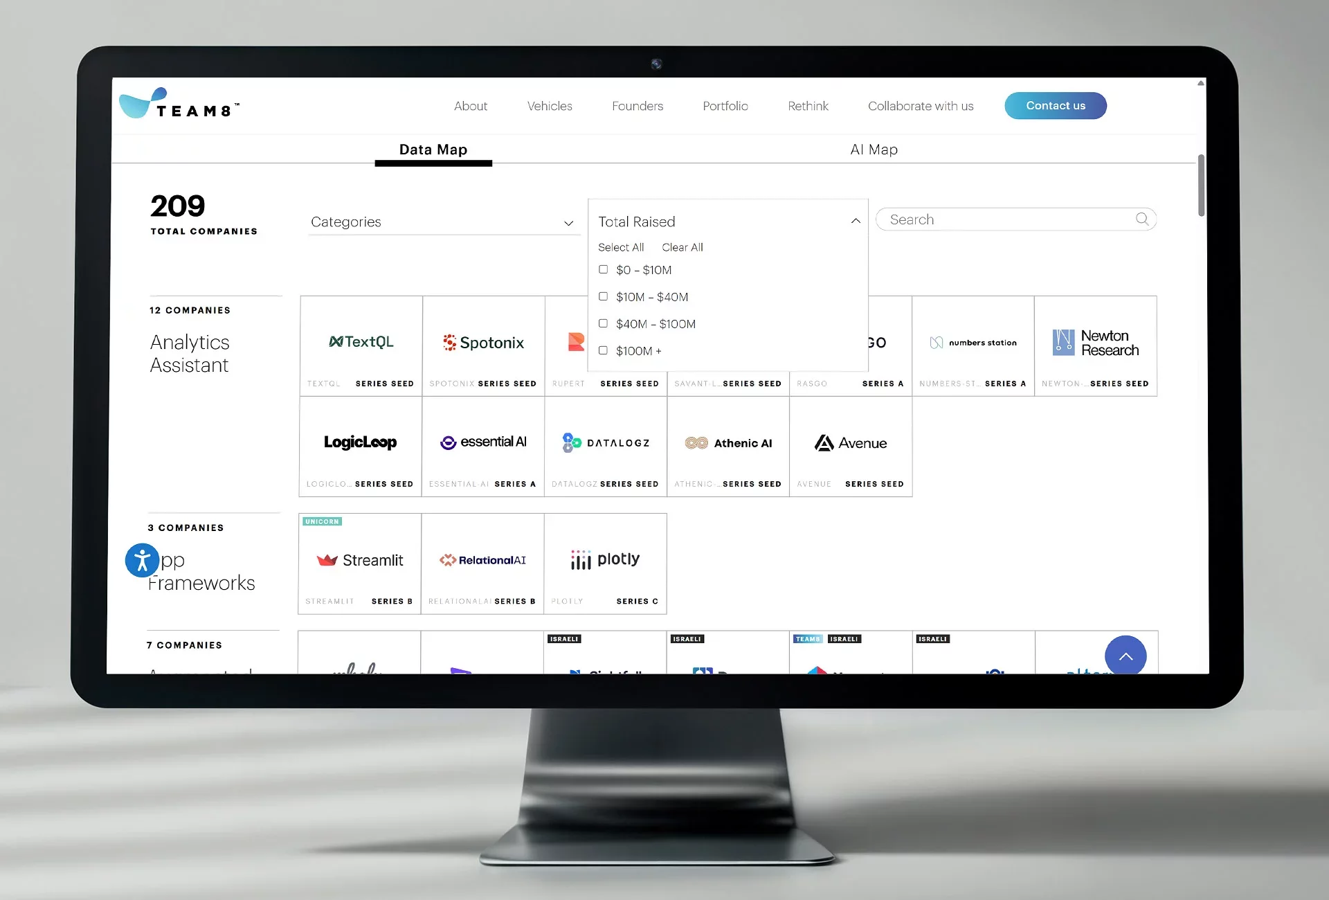Collapse the Total Raised dropdown
Viewport: 1329px width, 900px height.
(x=856, y=222)
